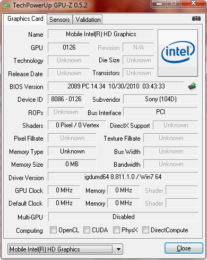Click the Subvendor field showing Sony (104D)
Image resolution: width=207 pixels, height=260 pixels.
coord(161,99)
